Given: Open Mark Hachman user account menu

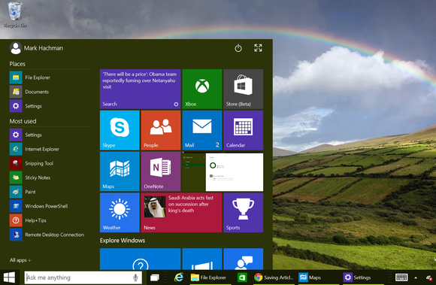Looking at the screenshot, I should tap(36, 48).
